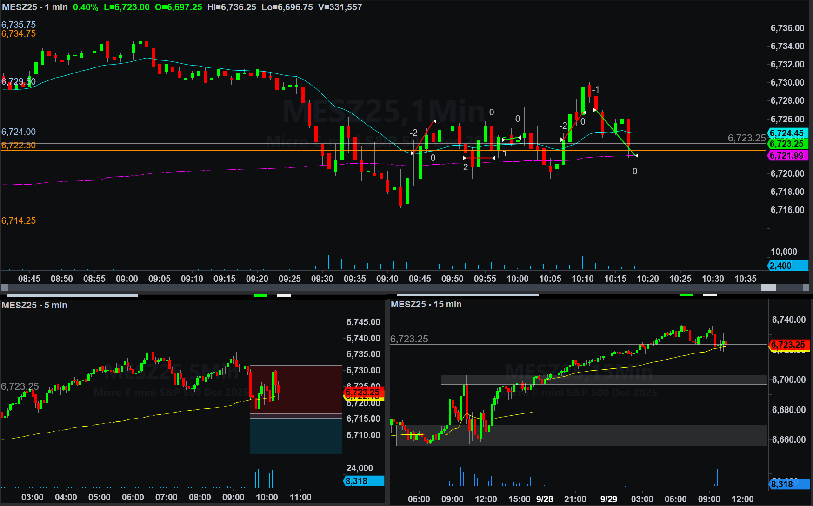Click the left scroll arrow under 1-min chart
This screenshot has height=506, width=813.
click(x=5, y=287)
